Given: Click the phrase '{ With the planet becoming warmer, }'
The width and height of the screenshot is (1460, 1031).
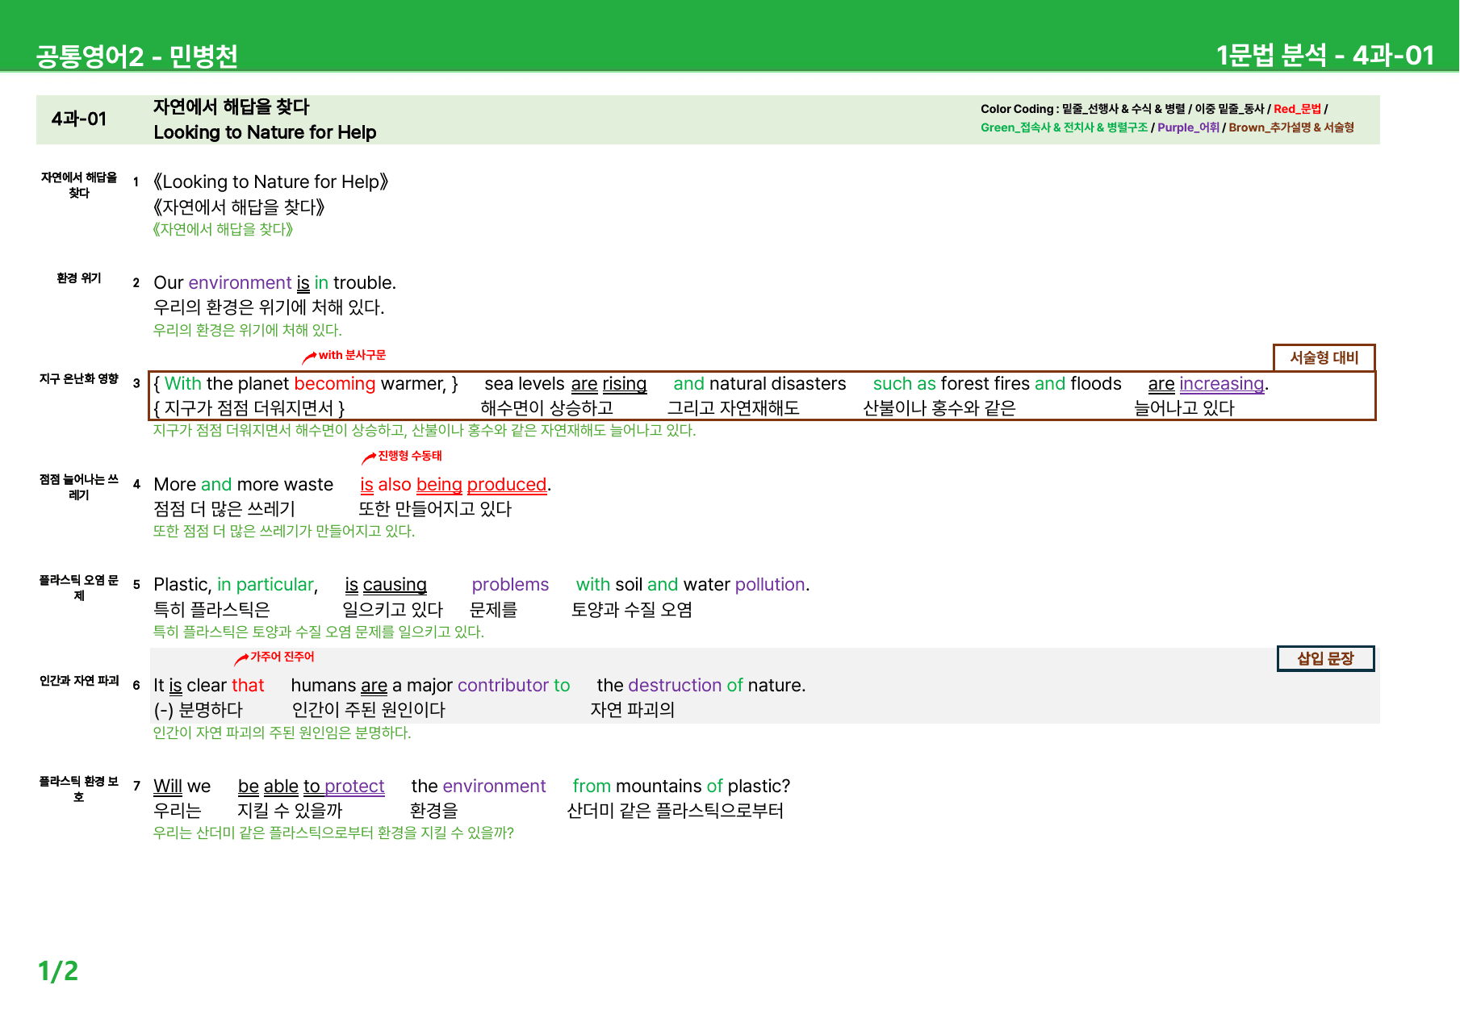Looking at the screenshot, I should coord(306,384).
